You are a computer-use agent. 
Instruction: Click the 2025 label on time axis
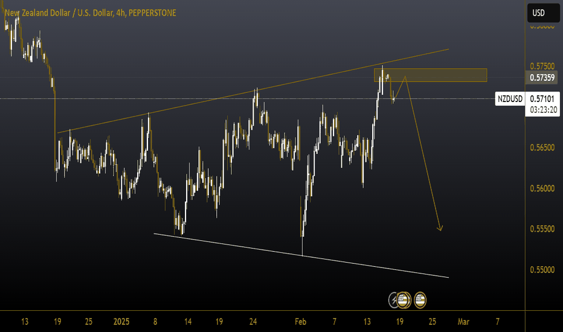121,322
